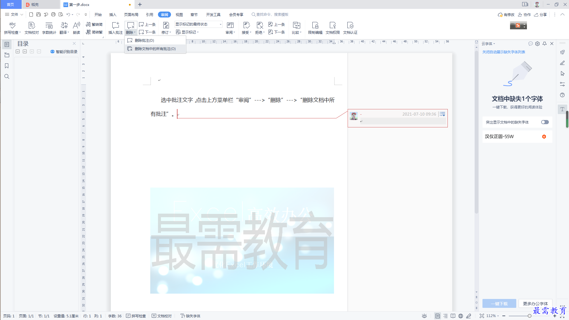Screen dimensions: 569x320
Task: Expand all outline levels in 目录 pane
Action: 18,51
